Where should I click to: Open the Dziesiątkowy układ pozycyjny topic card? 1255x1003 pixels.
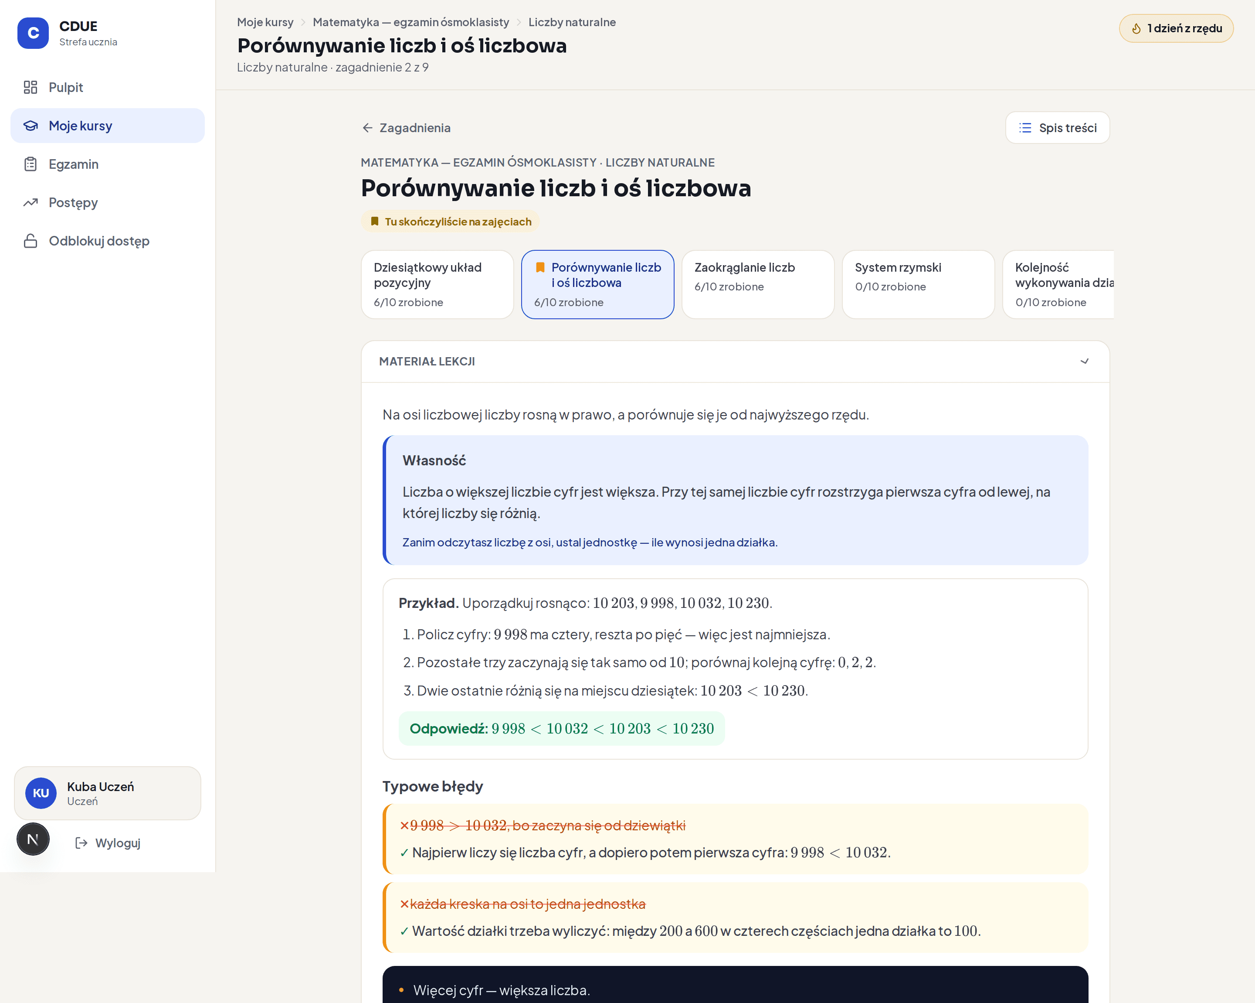(x=437, y=285)
